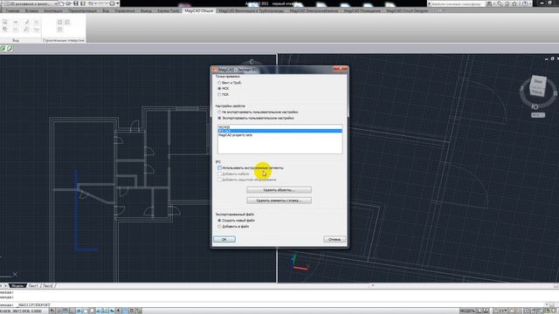Image resolution: width=559 pixels, height=314 pixels.
Task: Confirm export with OK button
Action: (224, 239)
